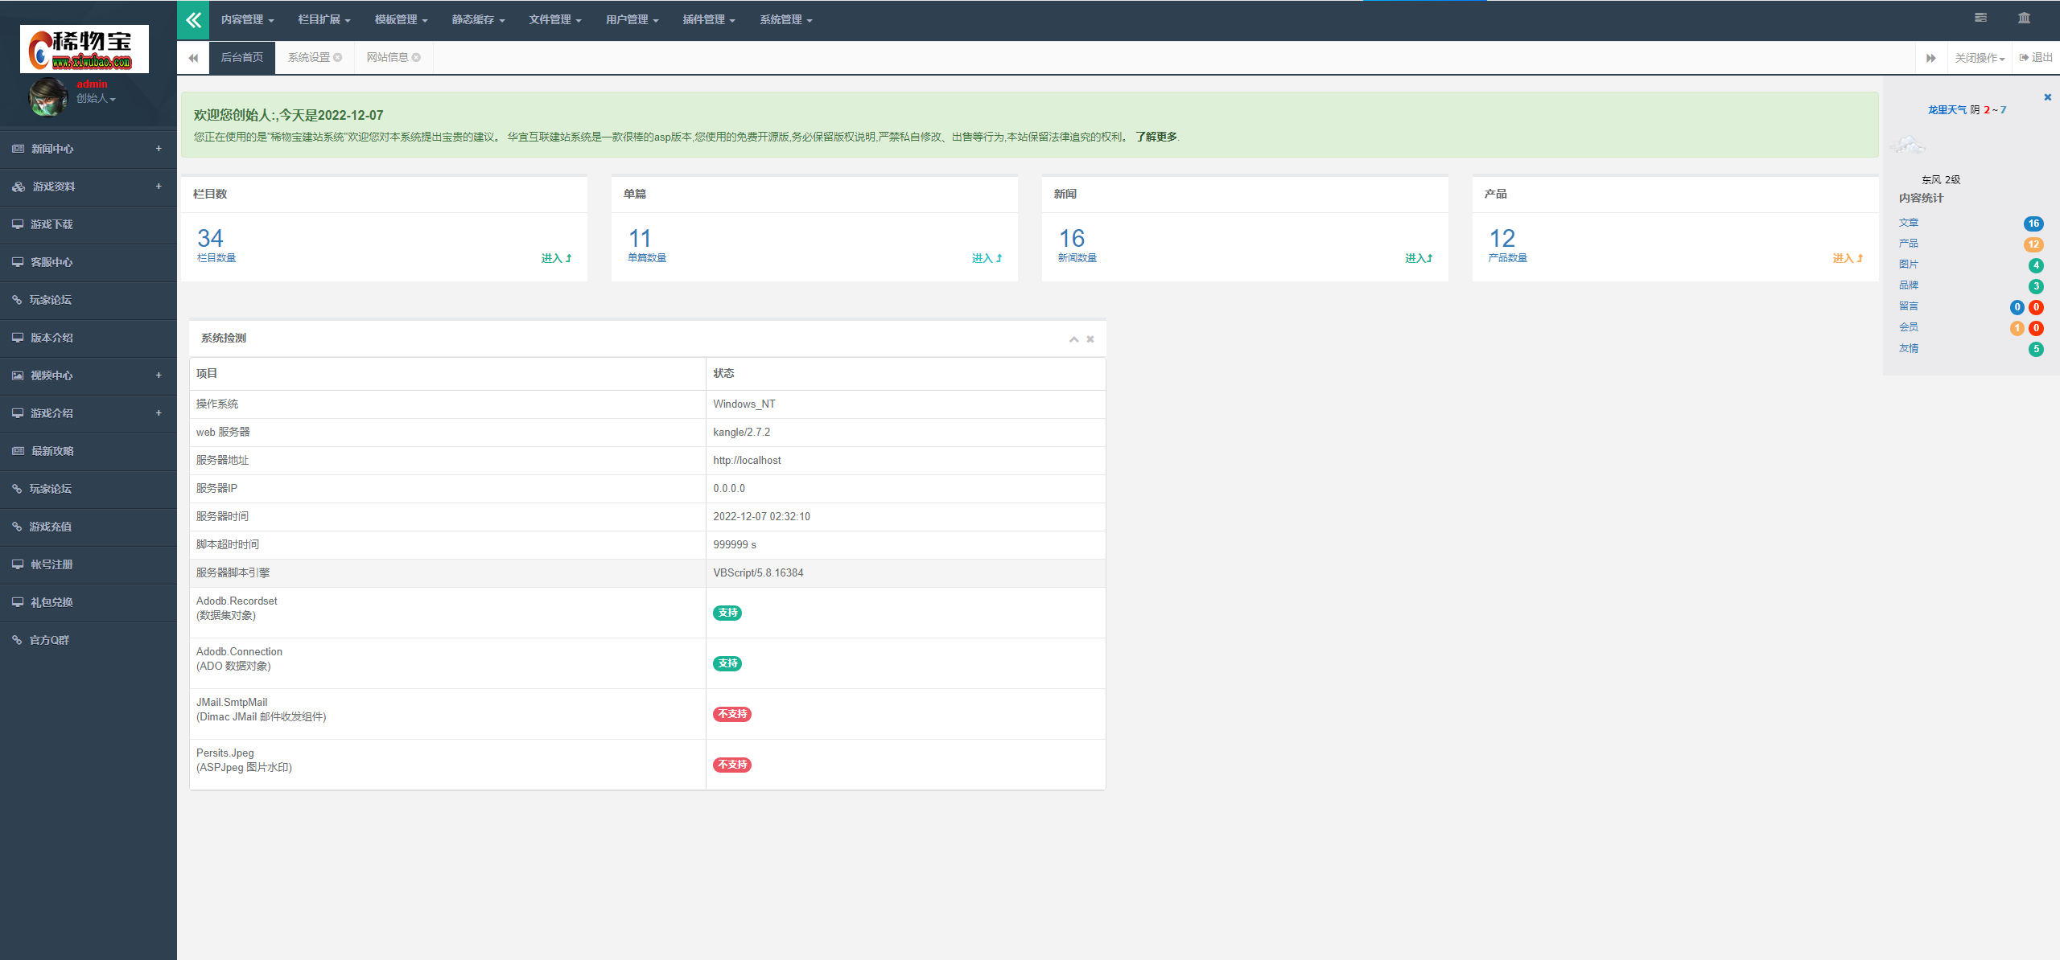Click the weather cloud icon
The image size is (2060, 960).
[x=1907, y=145]
